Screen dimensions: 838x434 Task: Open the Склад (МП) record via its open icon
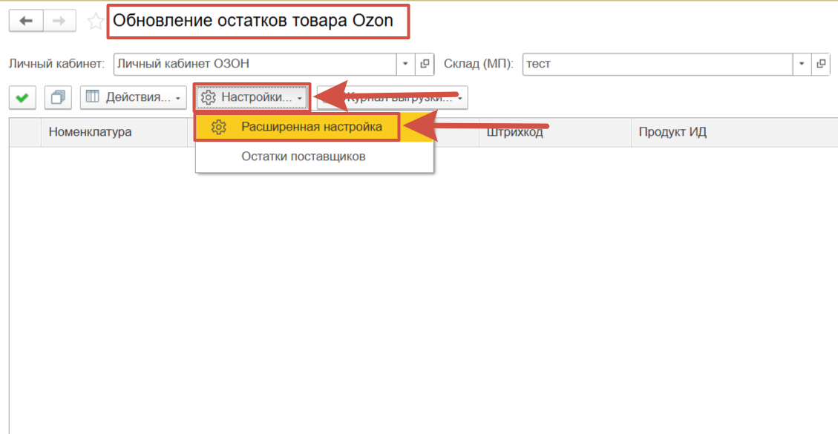(820, 64)
